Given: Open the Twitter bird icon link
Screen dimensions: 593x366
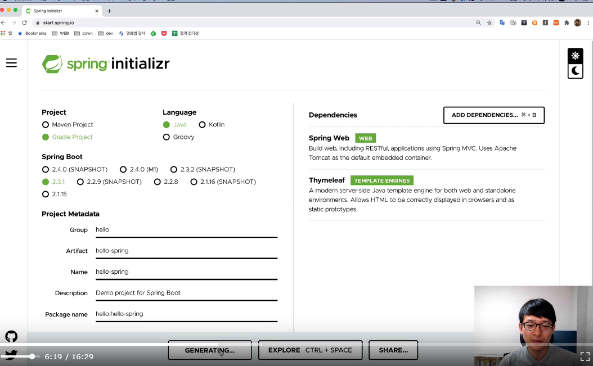Looking at the screenshot, I should [11, 354].
